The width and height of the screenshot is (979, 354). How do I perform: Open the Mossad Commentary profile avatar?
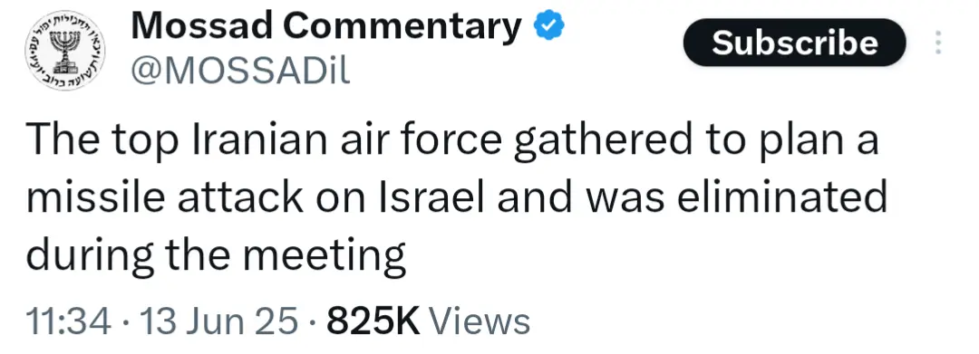65,50
